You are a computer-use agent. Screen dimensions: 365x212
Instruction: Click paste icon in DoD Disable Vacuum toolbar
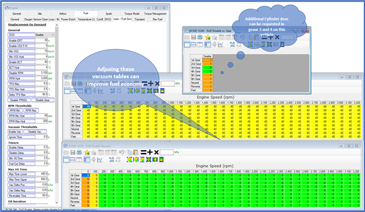coord(136,152)
